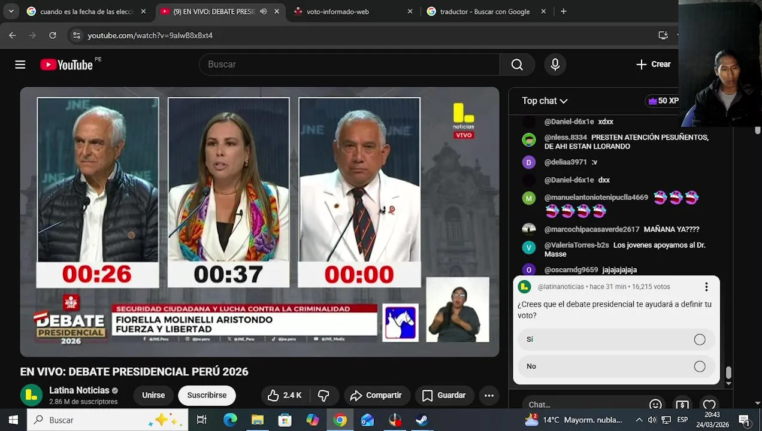762x431 pixels.
Task: Dislike the video with thumbs down
Action: tap(323, 395)
